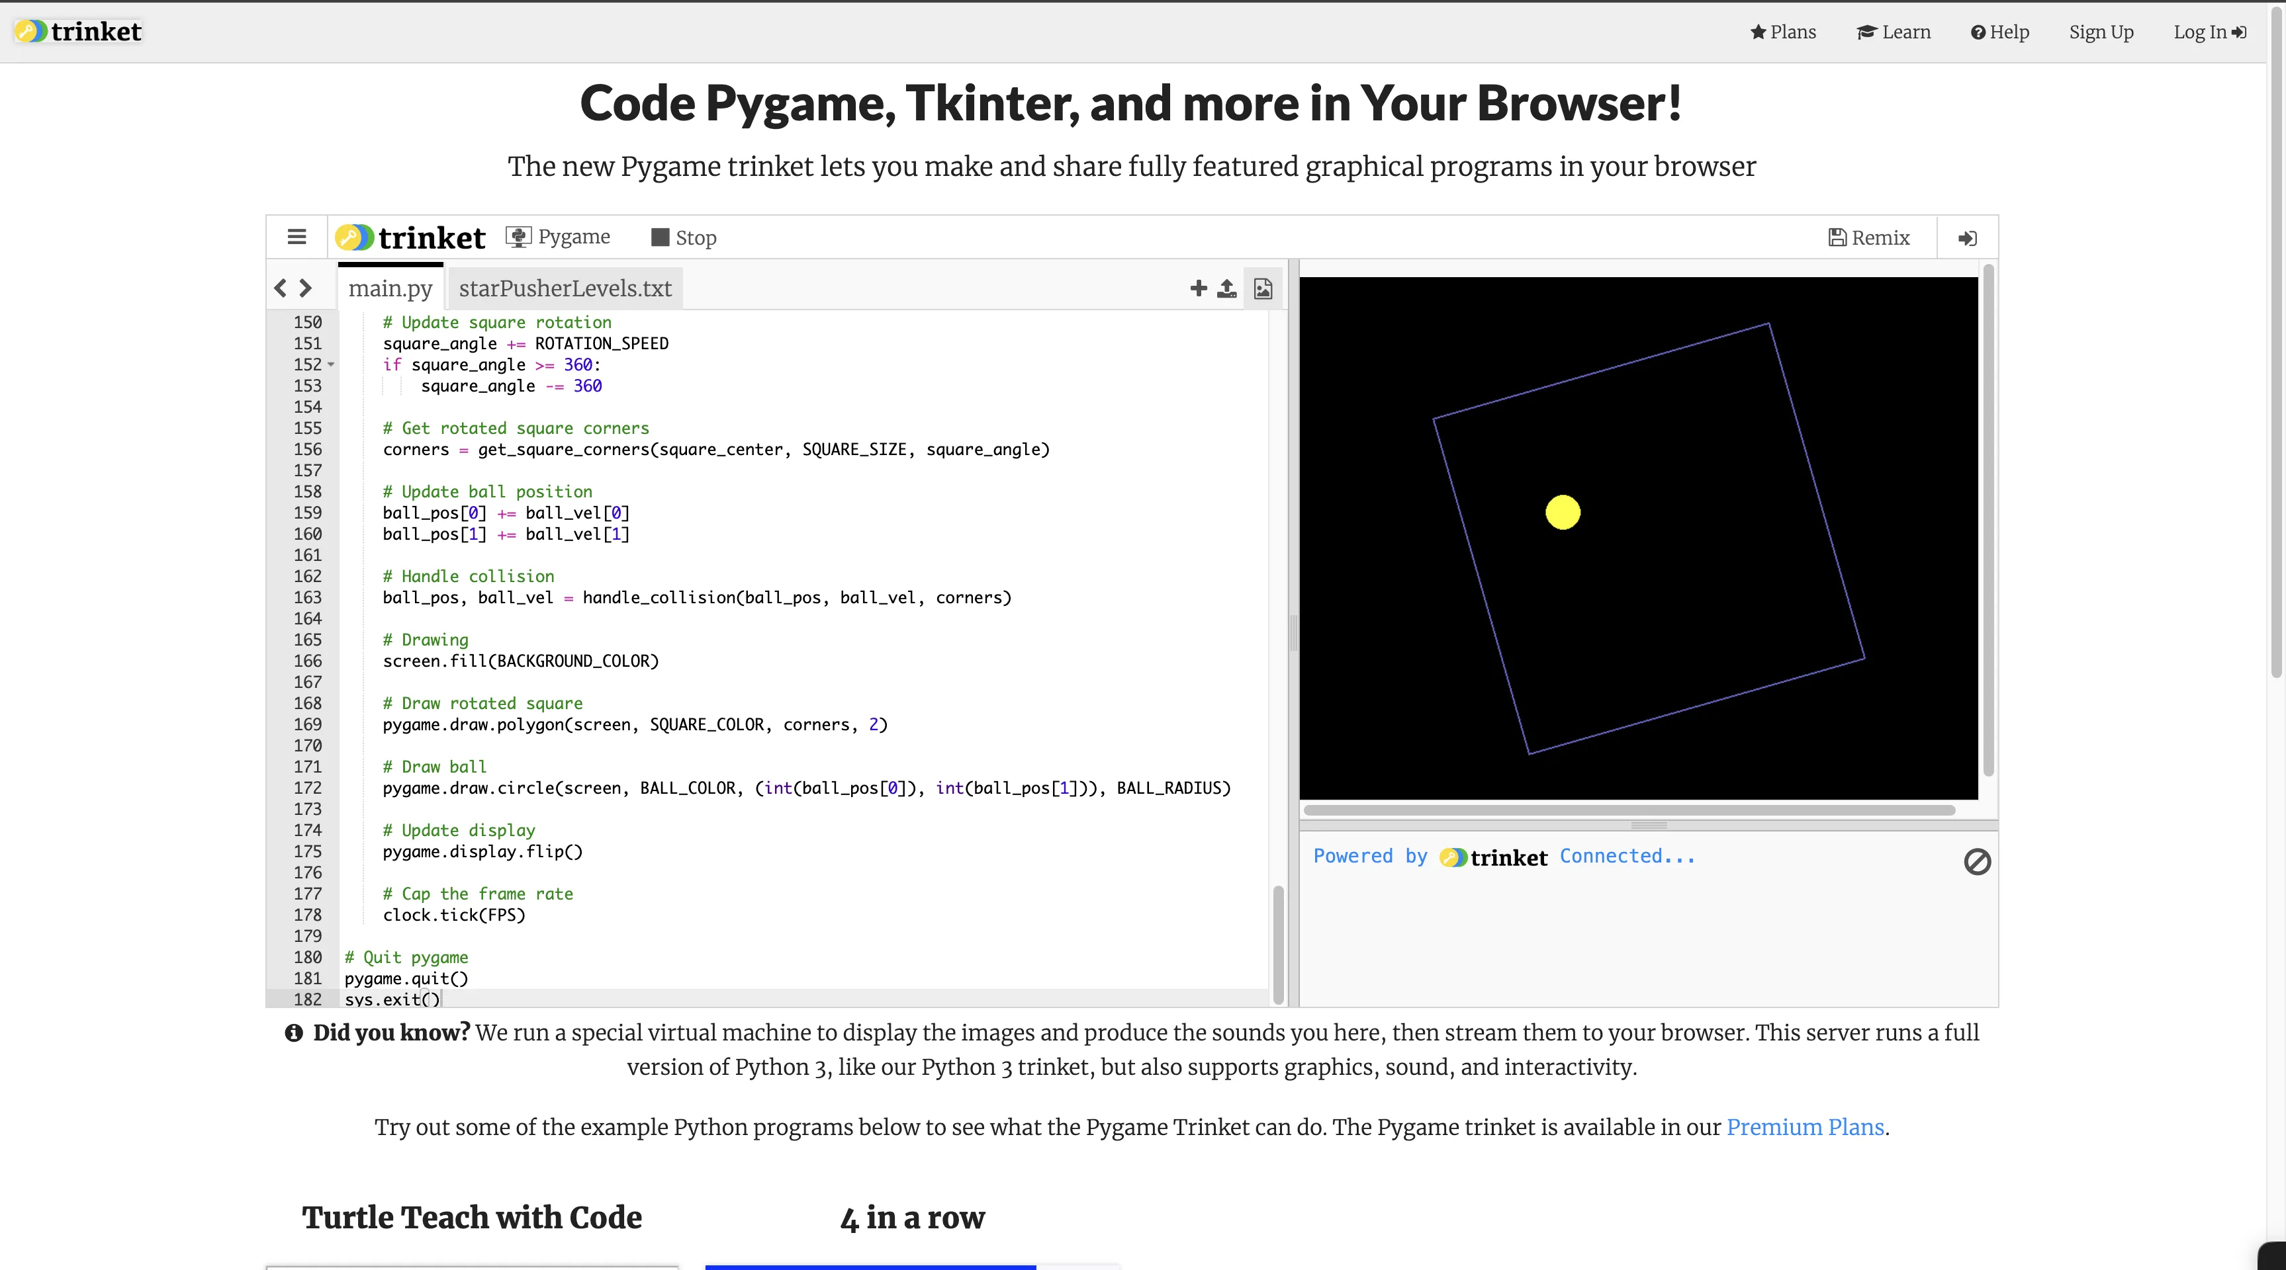The image size is (2286, 1270).
Task: Open the image library icon
Action: tap(1263, 287)
